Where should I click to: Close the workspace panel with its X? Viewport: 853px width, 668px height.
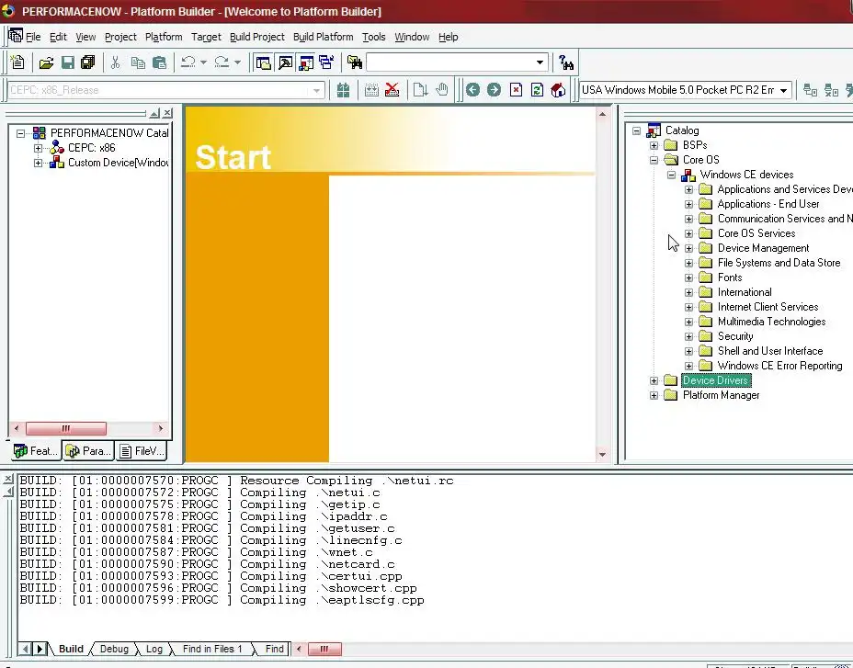(167, 113)
